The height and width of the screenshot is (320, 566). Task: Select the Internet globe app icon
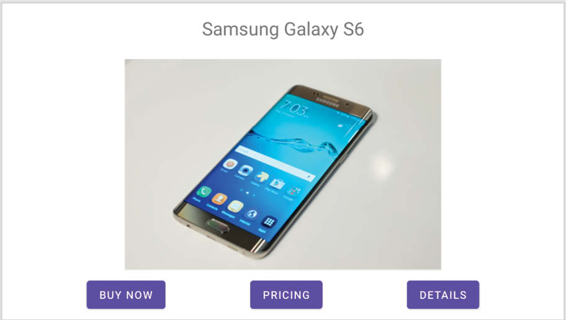(252, 214)
